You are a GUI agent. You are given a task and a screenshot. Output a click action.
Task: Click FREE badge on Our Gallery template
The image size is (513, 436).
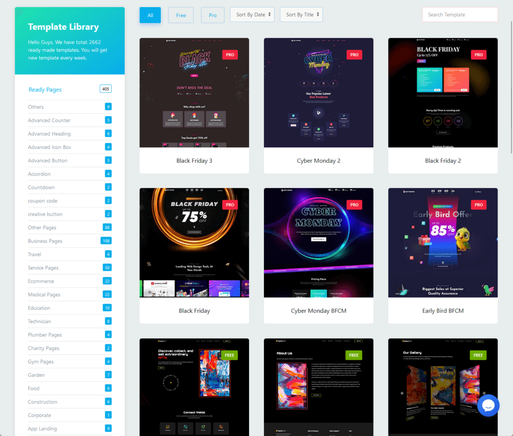(x=478, y=355)
